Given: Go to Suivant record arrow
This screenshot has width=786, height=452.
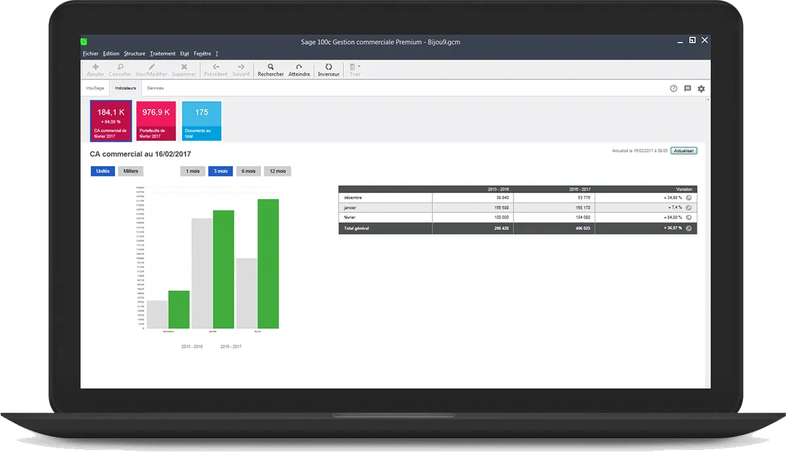Looking at the screenshot, I should [x=241, y=67].
